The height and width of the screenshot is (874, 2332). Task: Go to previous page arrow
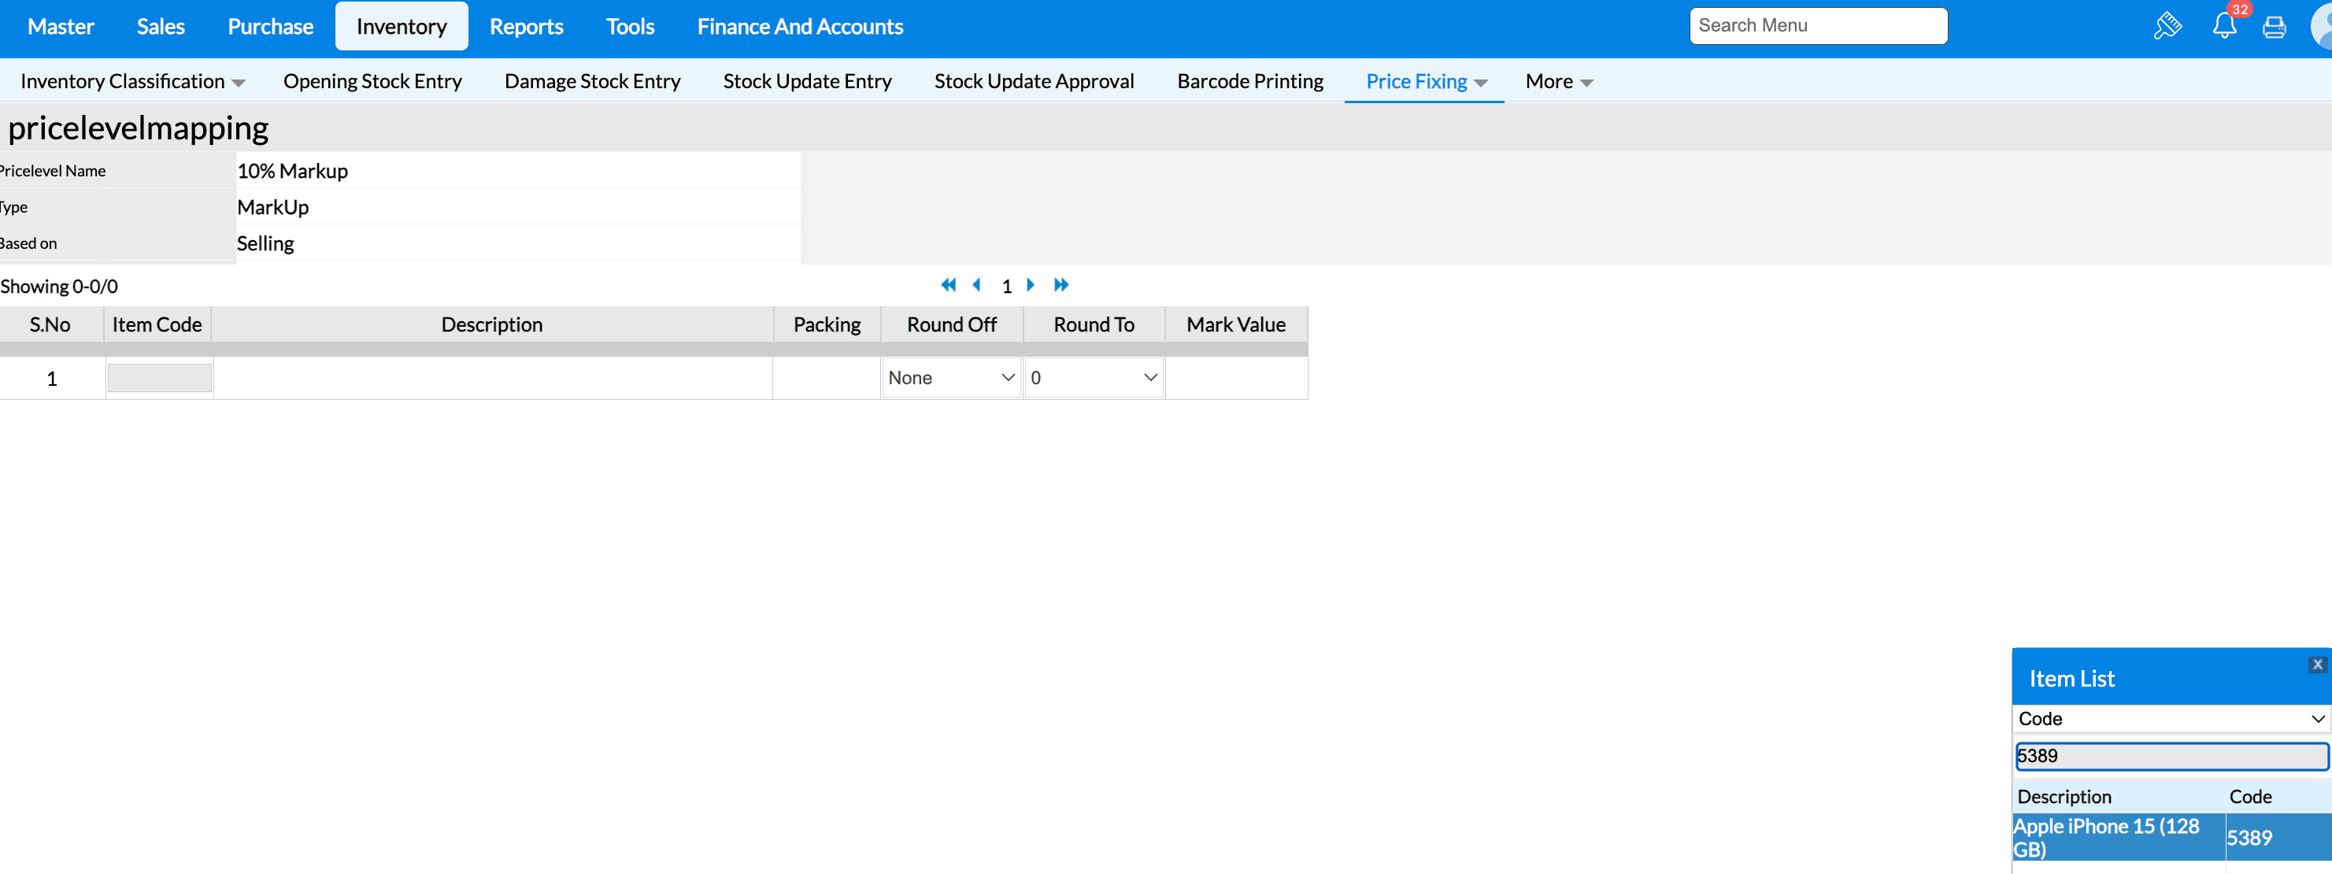tap(977, 285)
